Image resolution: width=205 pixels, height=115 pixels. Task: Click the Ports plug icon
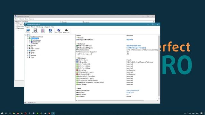(x=29, y=57)
